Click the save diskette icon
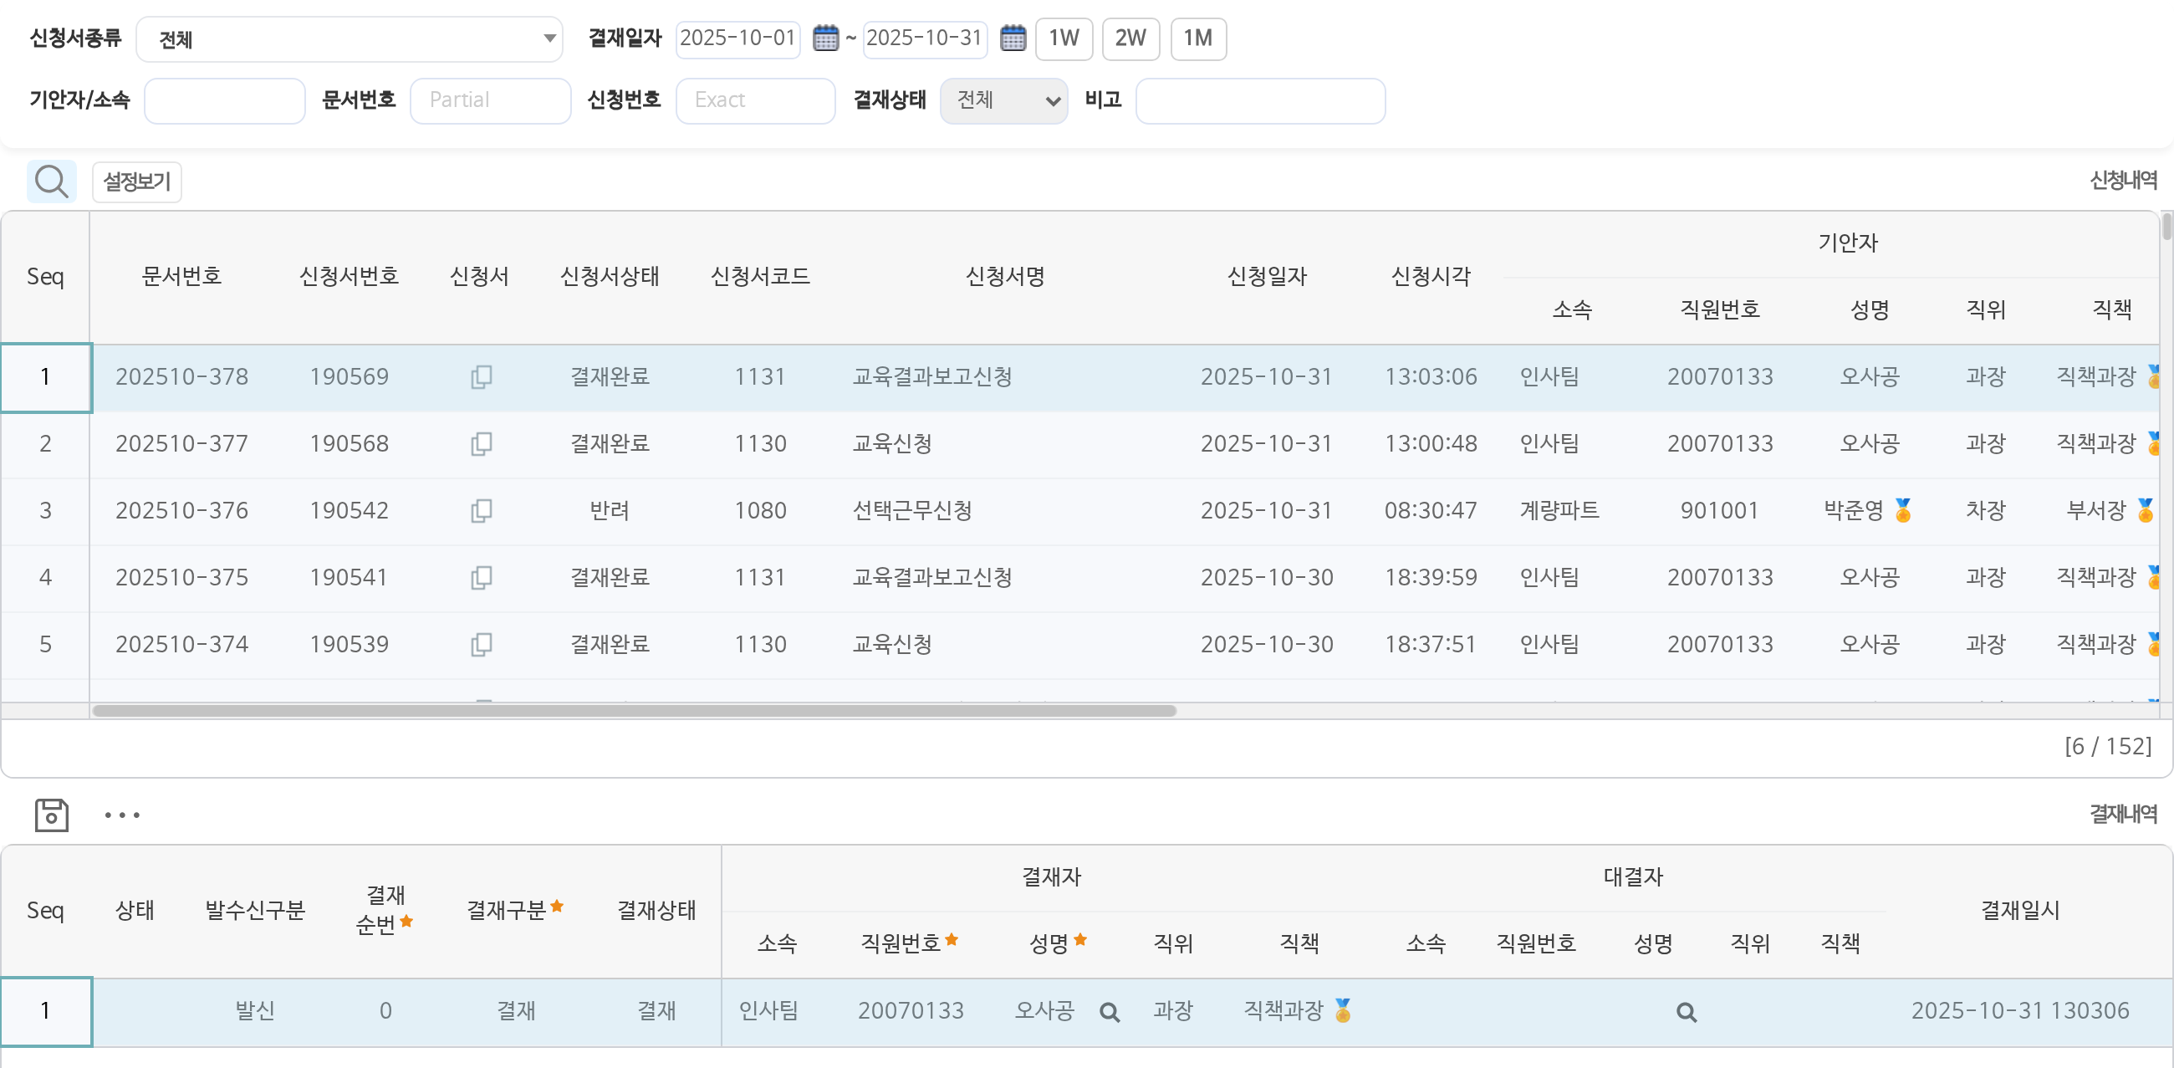This screenshot has width=2174, height=1068. tap(52, 815)
